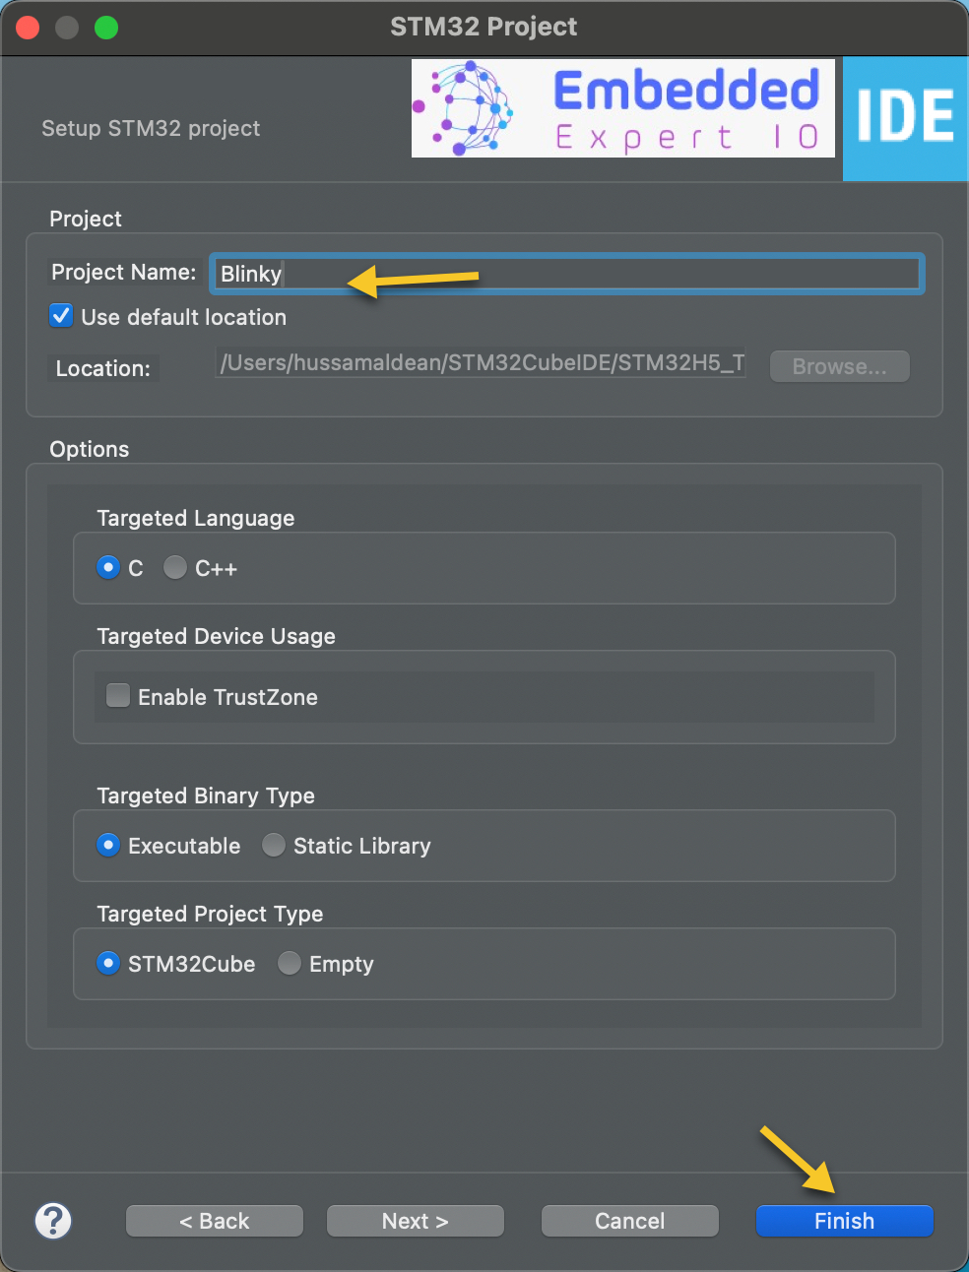The width and height of the screenshot is (969, 1272).
Task: Advance using the Next button
Action: [x=415, y=1221]
